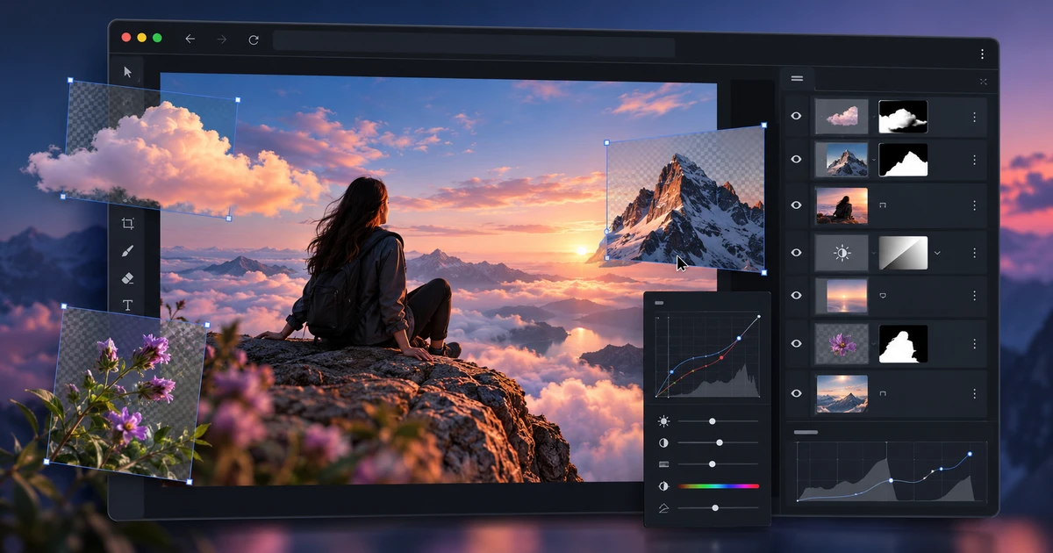Viewport: 1053px width, 553px height.
Task: Select the snowy mountain layer mask thumbnail
Action: (903, 160)
